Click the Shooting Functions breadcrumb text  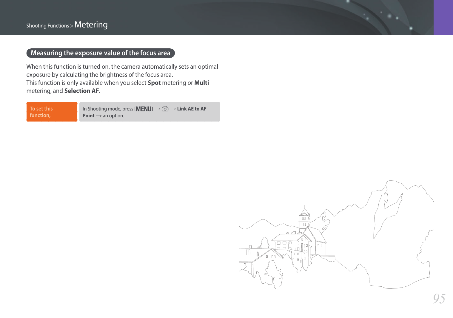(x=48, y=26)
